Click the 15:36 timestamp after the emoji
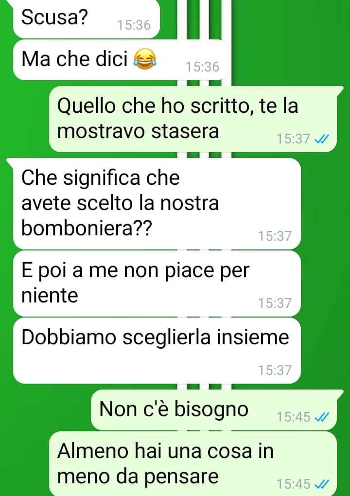 (202, 67)
